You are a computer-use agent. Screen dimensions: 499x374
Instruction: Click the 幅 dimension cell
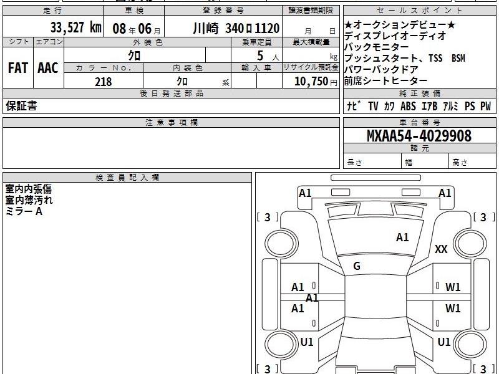point(425,161)
